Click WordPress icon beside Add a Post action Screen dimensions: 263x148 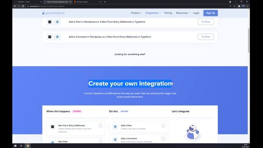[115, 127]
